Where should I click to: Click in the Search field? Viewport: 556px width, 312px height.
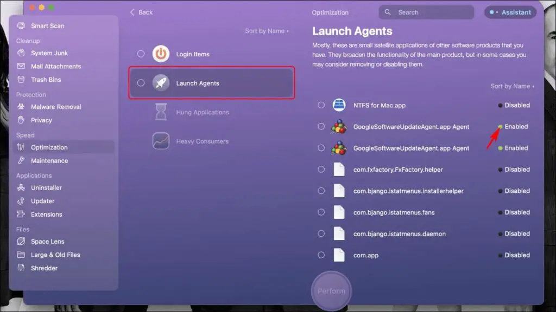coord(426,12)
